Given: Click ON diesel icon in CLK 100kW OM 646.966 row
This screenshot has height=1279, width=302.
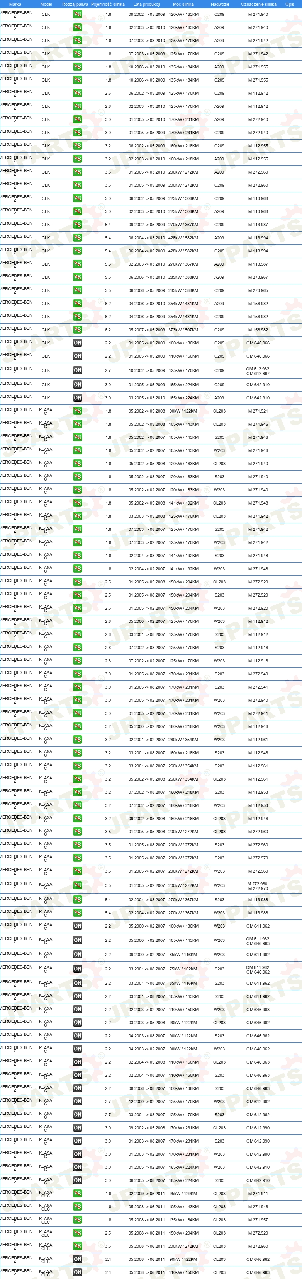Looking at the screenshot, I should click(77, 343).
